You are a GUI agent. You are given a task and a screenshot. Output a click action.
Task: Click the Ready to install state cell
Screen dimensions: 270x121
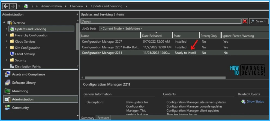185,53
